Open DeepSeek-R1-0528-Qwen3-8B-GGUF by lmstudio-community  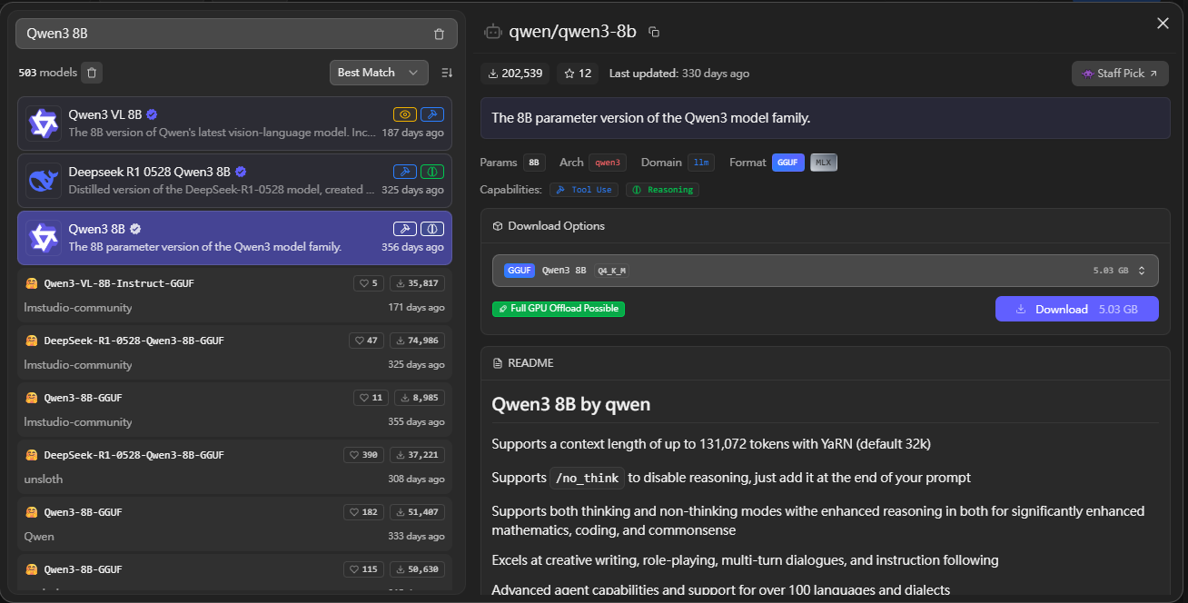coord(234,353)
